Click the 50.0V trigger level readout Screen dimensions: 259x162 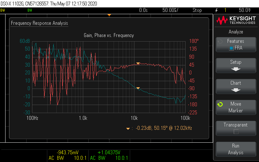click(245, 10)
